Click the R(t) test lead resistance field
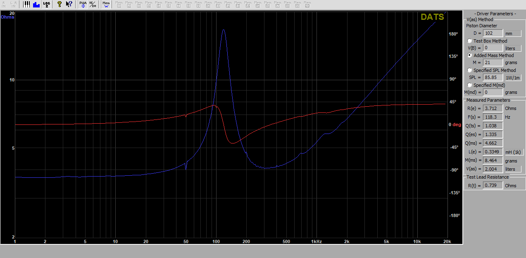 click(x=493, y=186)
